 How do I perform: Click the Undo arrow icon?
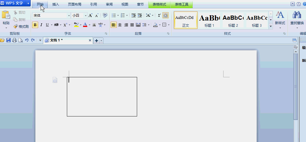[27, 40]
